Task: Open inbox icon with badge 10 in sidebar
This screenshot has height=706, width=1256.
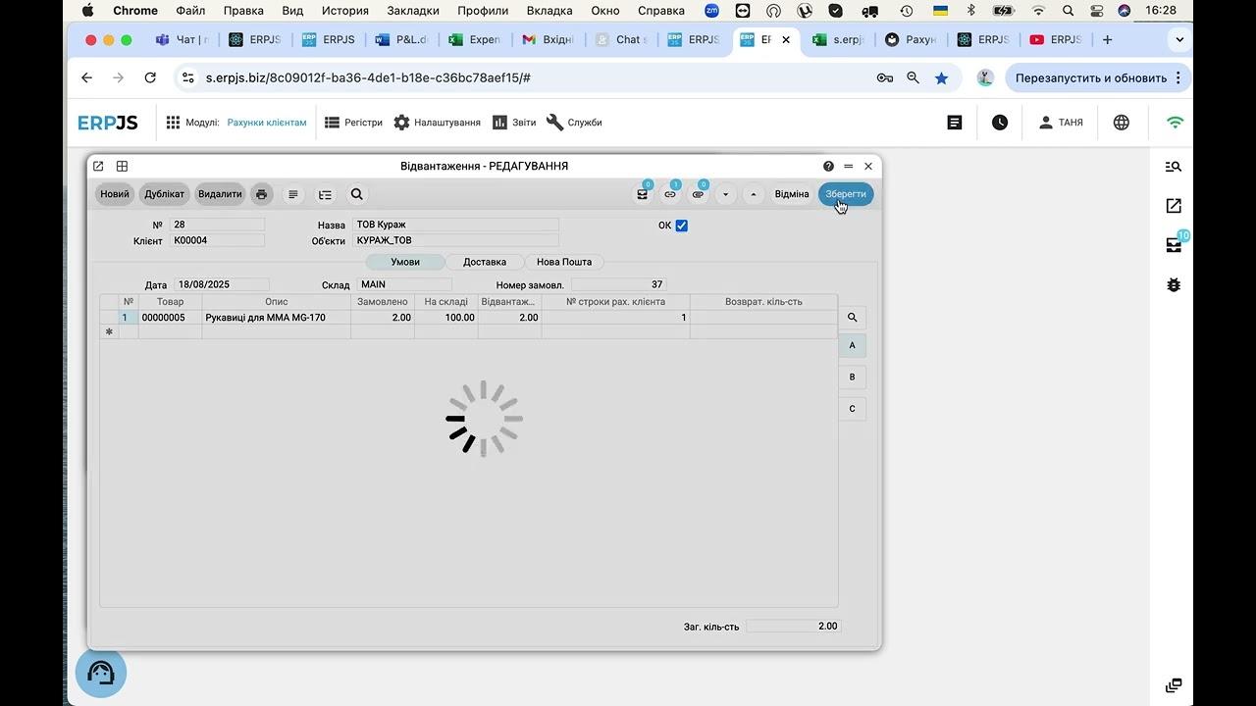Action: click(x=1174, y=245)
